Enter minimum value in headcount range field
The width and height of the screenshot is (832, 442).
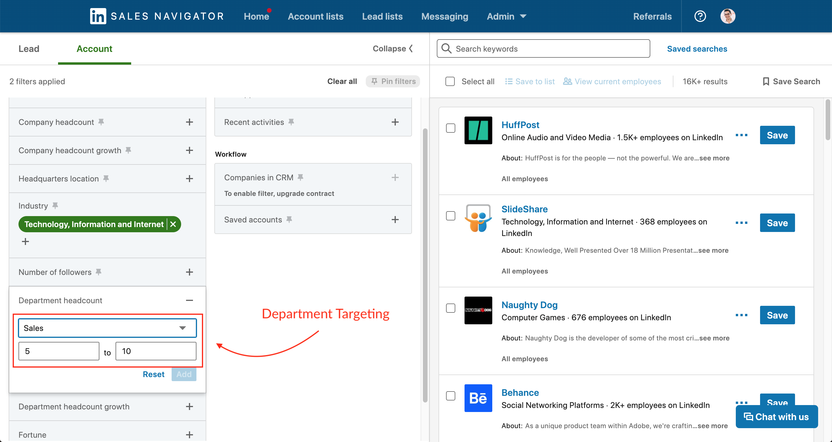point(58,351)
